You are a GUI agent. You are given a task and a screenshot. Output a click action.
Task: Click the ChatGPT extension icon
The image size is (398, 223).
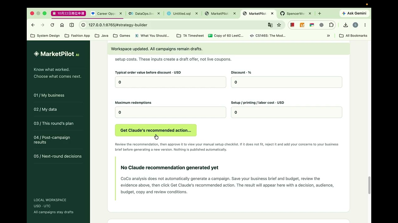pyautogui.click(x=322, y=25)
